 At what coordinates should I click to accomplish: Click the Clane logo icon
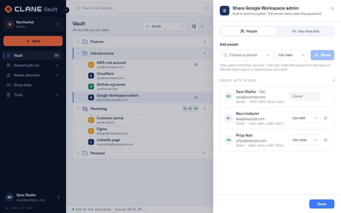pyautogui.click(x=9, y=9)
